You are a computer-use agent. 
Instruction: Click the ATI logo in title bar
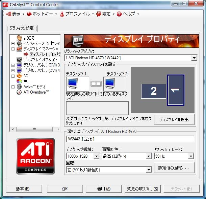(5, 4)
